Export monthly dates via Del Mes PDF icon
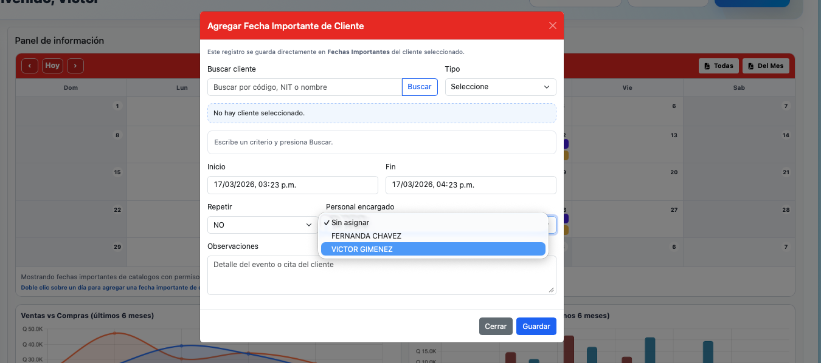This screenshot has width=821, height=363. (x=765, y=66)
